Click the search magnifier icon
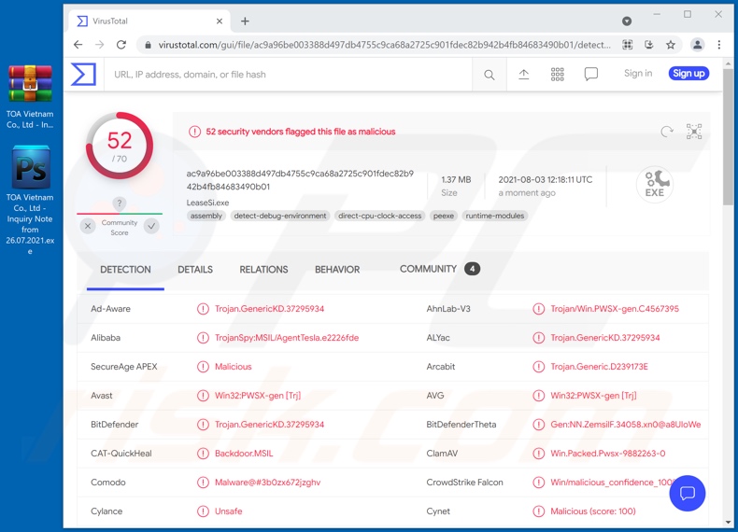 click(x=489, y=75)
